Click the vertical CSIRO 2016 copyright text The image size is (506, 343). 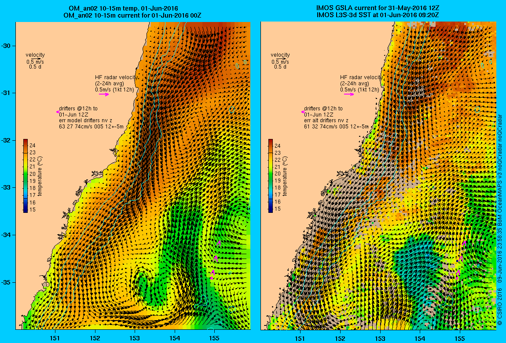[x=499, y=219]
